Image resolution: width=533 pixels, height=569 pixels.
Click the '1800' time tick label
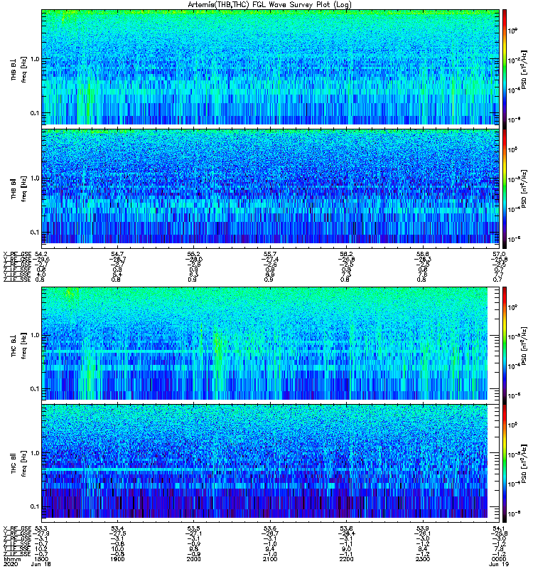click(41, 559)
